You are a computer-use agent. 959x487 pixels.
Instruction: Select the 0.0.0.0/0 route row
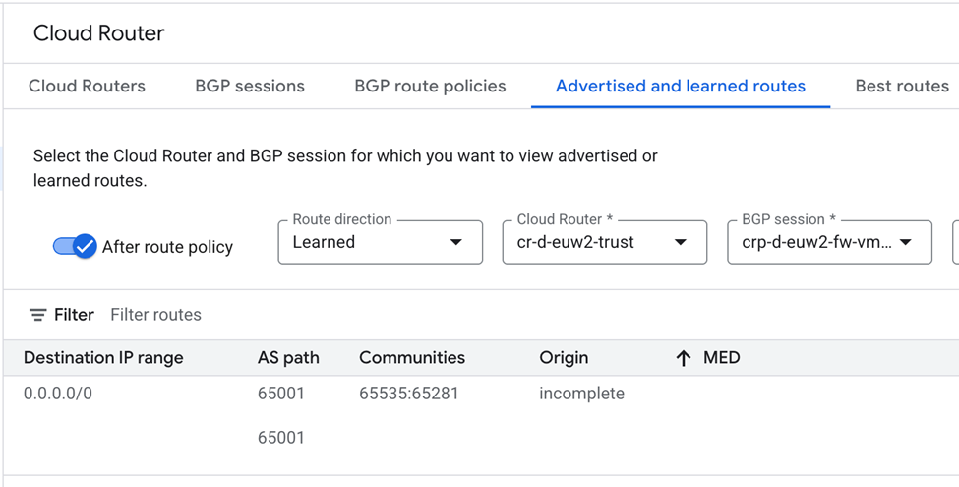pyautogui.click(x=58, y=394)
